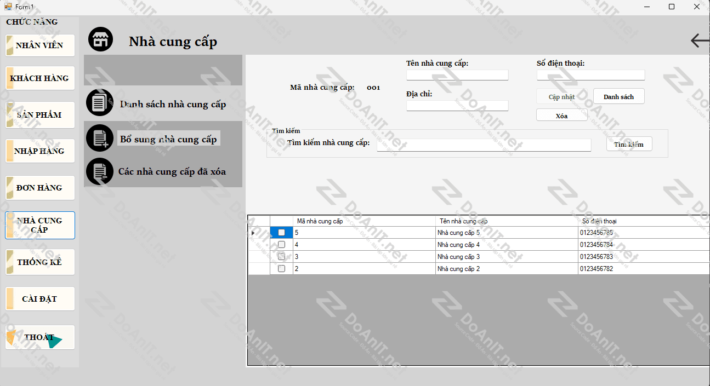Tick the checkbox for supplier 2
Screen dimensions: 710x386
click(x=281, y=269)
